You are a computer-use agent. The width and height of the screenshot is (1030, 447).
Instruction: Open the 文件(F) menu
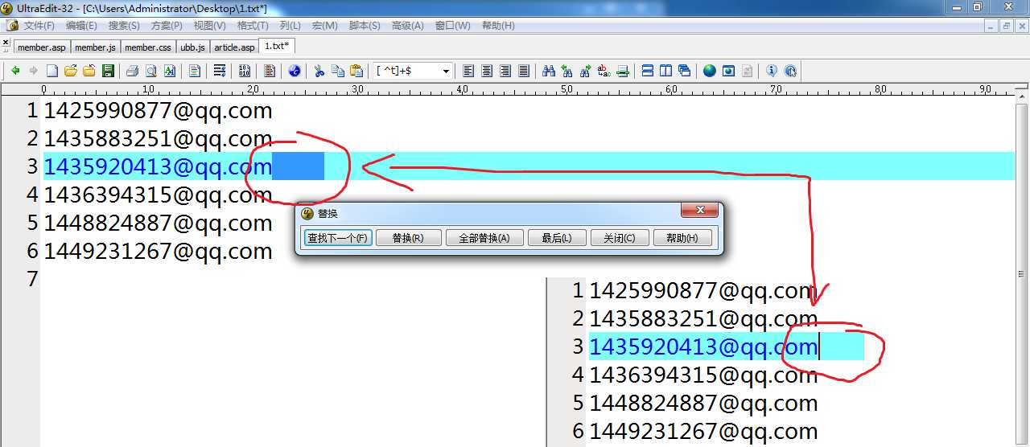(39, 26)
